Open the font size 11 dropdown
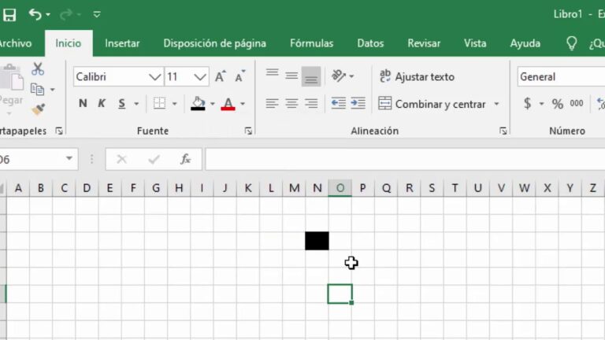 tap(200, 76)
